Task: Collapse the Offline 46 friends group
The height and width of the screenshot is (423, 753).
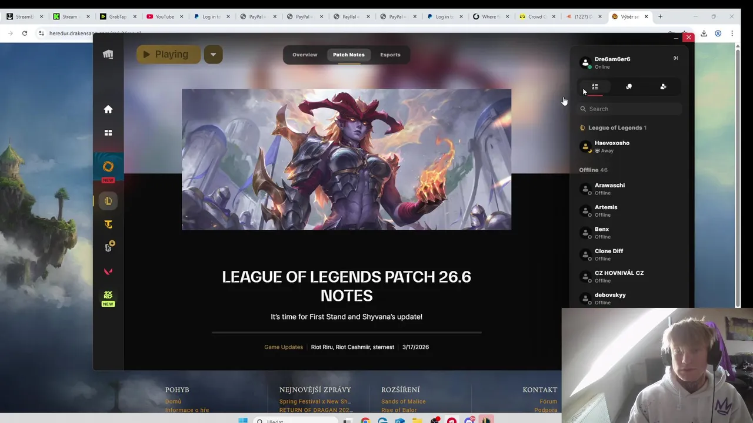Action: (x=593, y=170)
